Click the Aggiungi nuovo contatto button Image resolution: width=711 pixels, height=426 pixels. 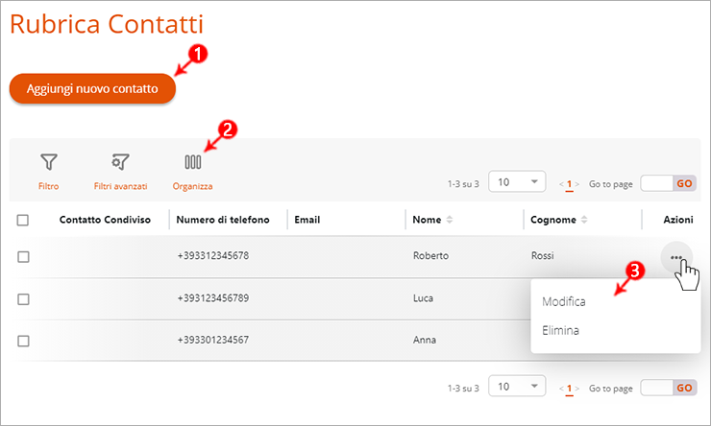point(92,88)
